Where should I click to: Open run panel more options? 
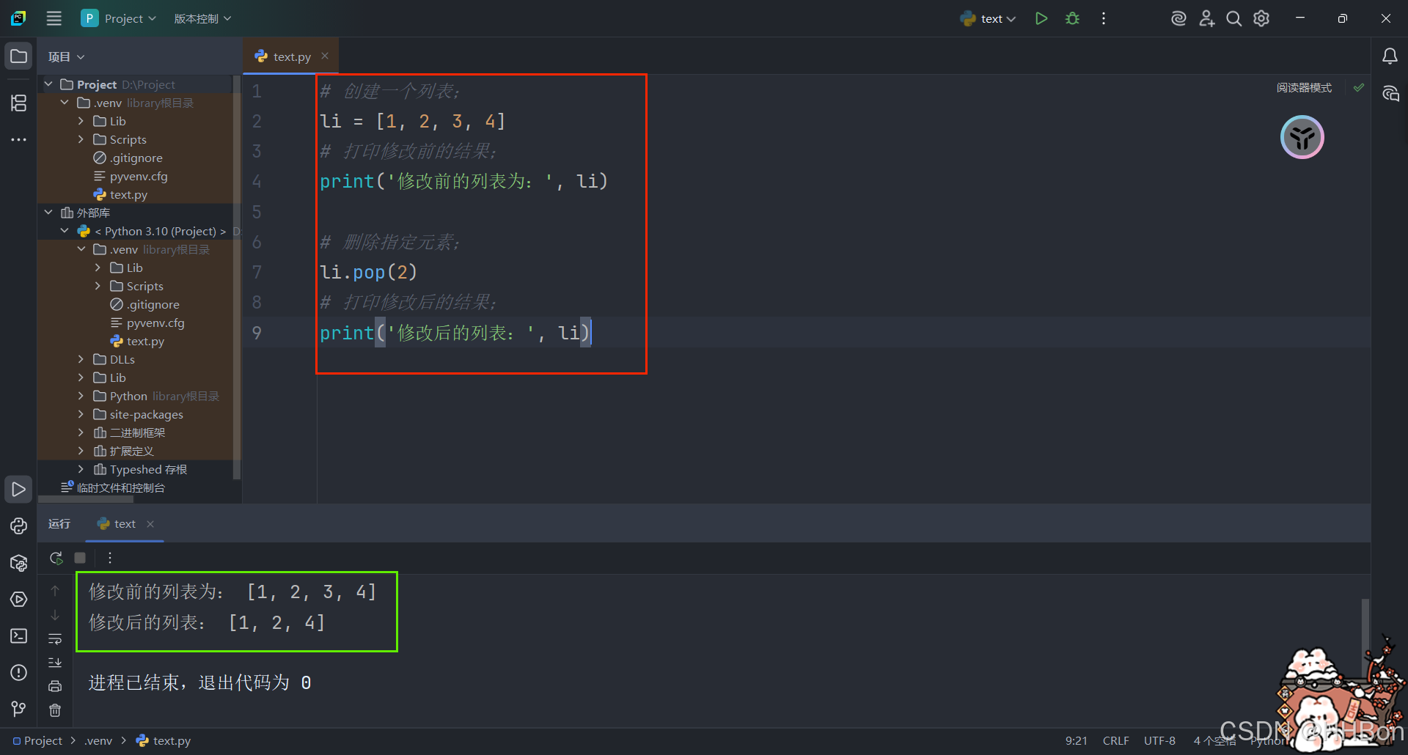pyautogui.click(x=110, y=558)
